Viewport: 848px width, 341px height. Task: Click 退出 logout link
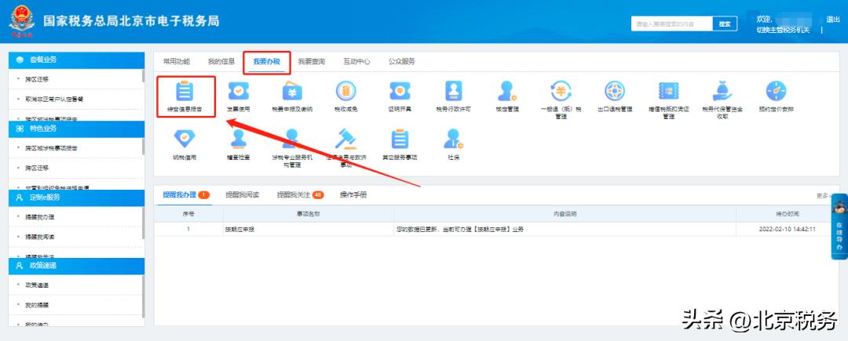coord(833,20)
